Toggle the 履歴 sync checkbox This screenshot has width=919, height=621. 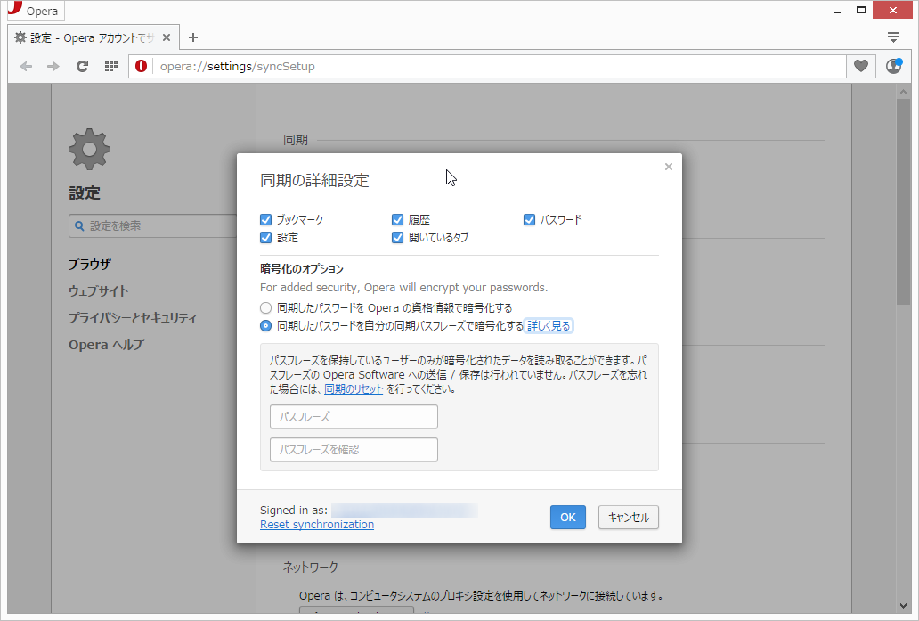(x=396, y=219)
